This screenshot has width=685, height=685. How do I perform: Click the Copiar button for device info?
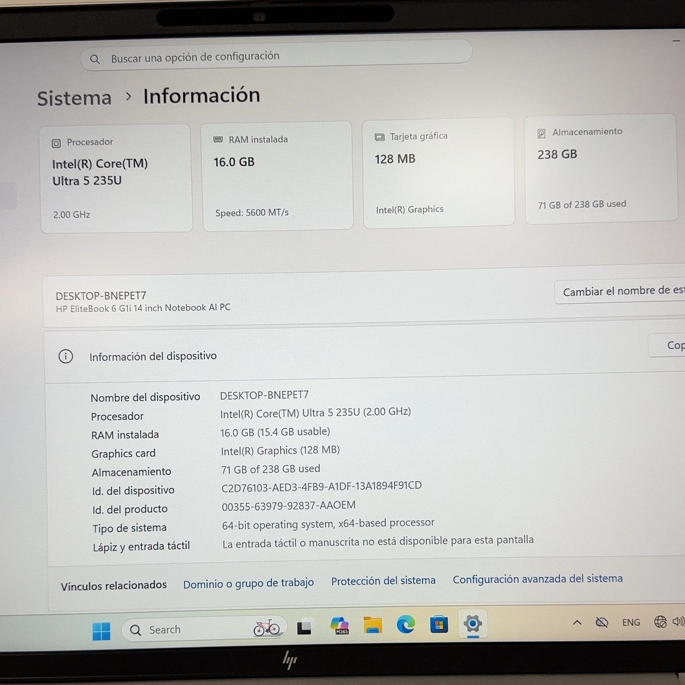tap(668, 345)
